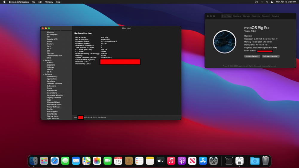
Task: Launch FaceTime from the Dock
Action: coord(108,161)
